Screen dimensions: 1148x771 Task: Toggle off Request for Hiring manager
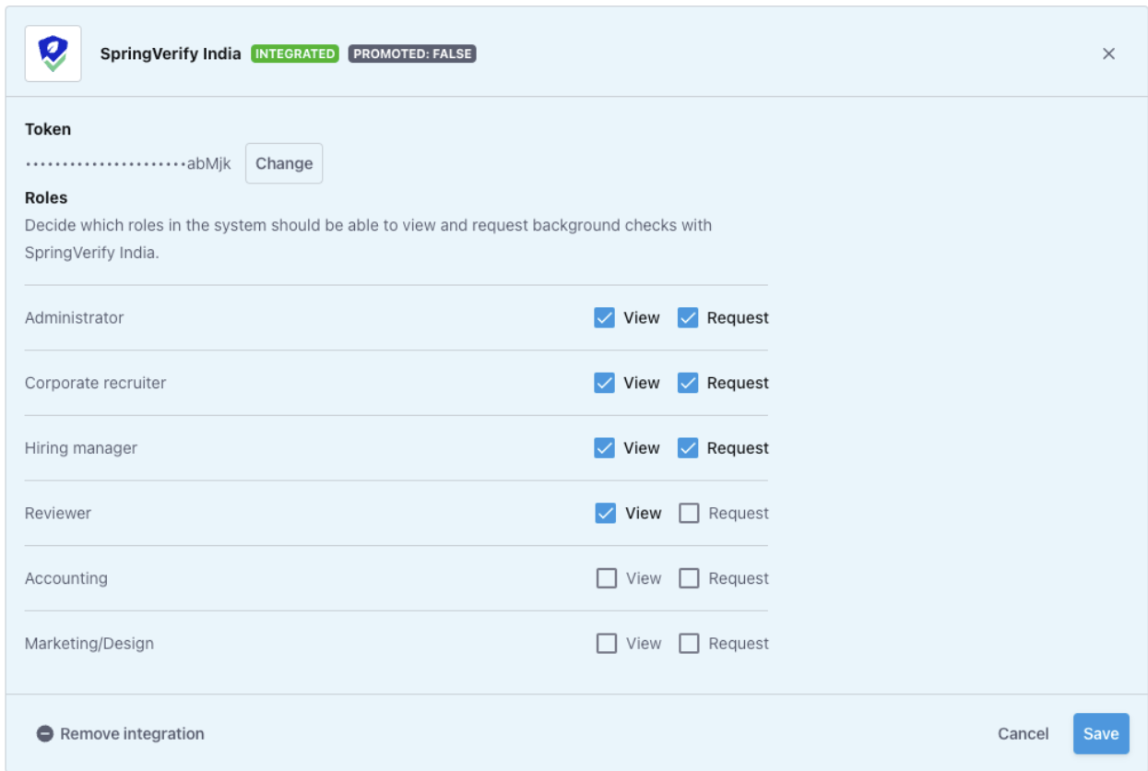coord(688,448)
